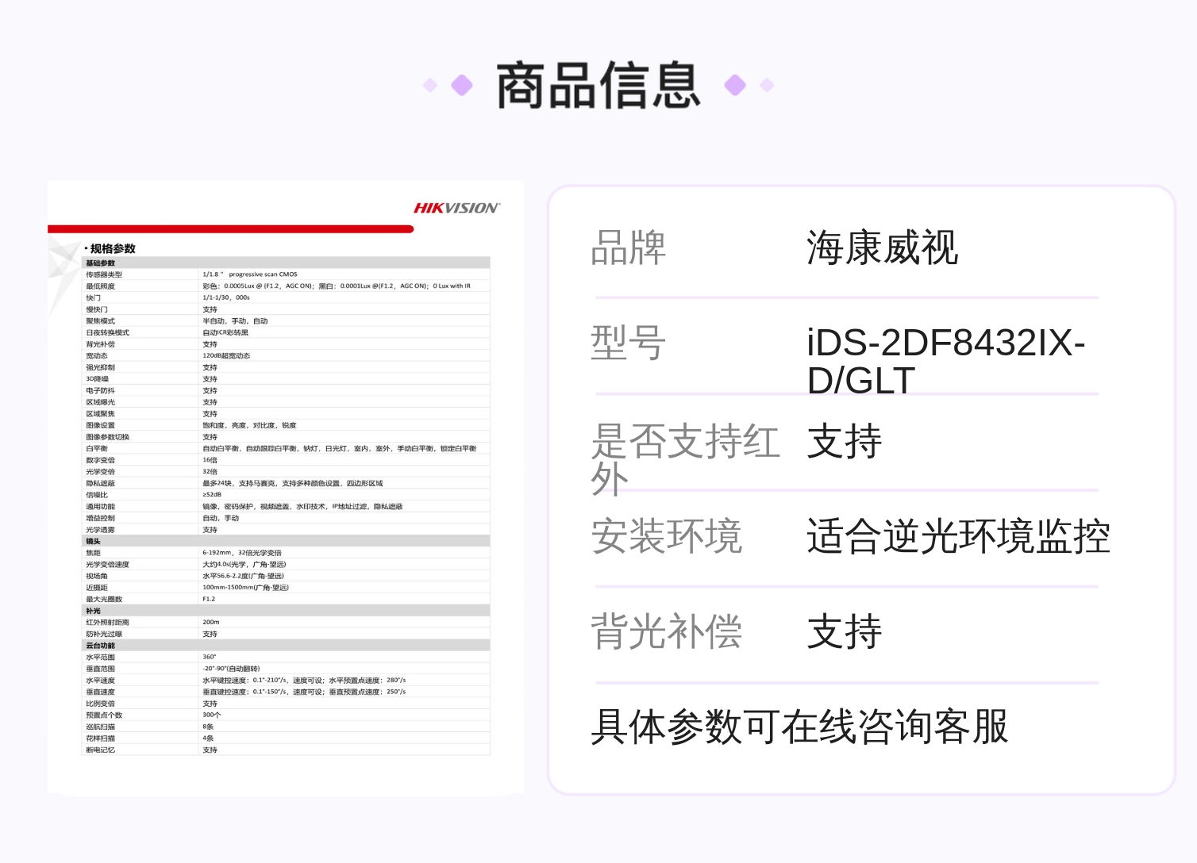Click the '快门' row label
The image size is (1197, 863).
[x=94, y=297]
